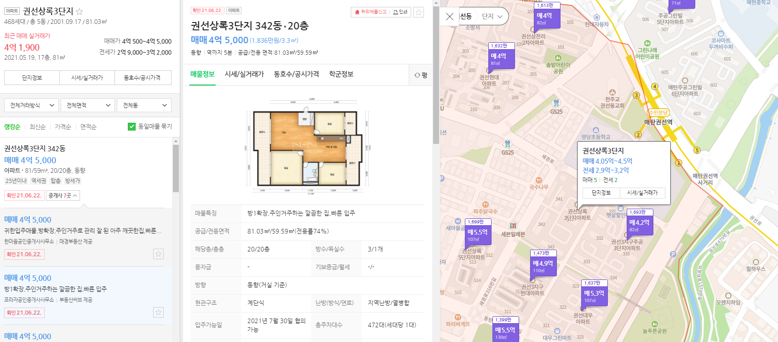Screen dimensions: 778x342
Task: Click the star button beside 인쇄
Action: (418, 12)
